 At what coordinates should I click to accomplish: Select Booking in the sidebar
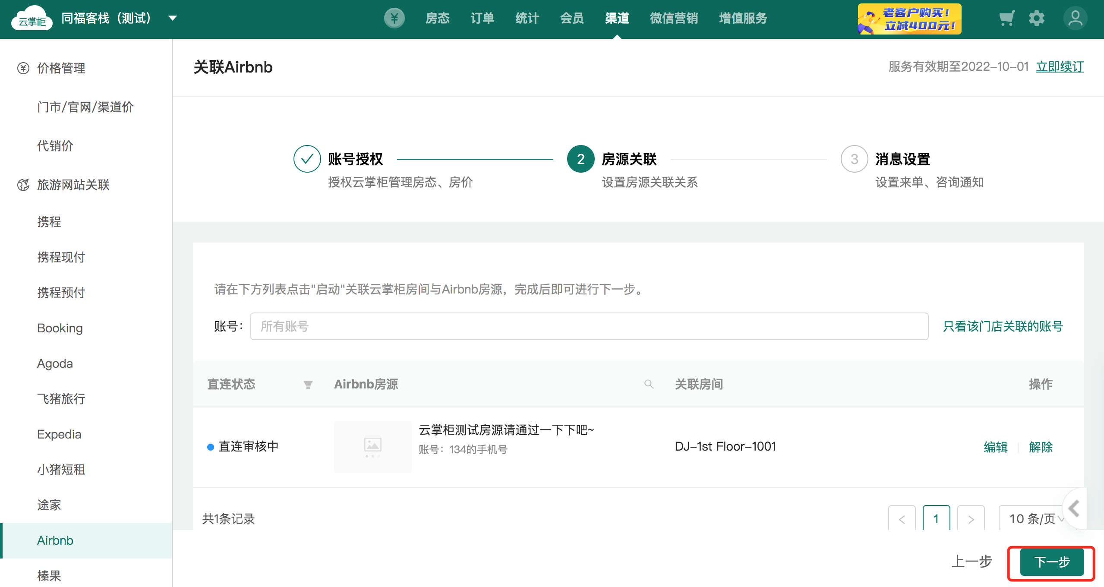[60, 328]
